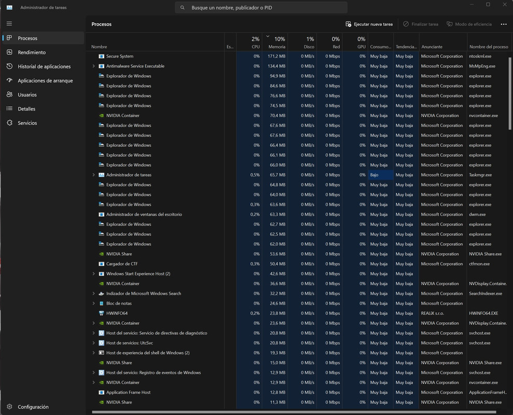Click the Usuarios sidebar icon
This screenshot has height=415, width=513.
[x=9, y=94]
